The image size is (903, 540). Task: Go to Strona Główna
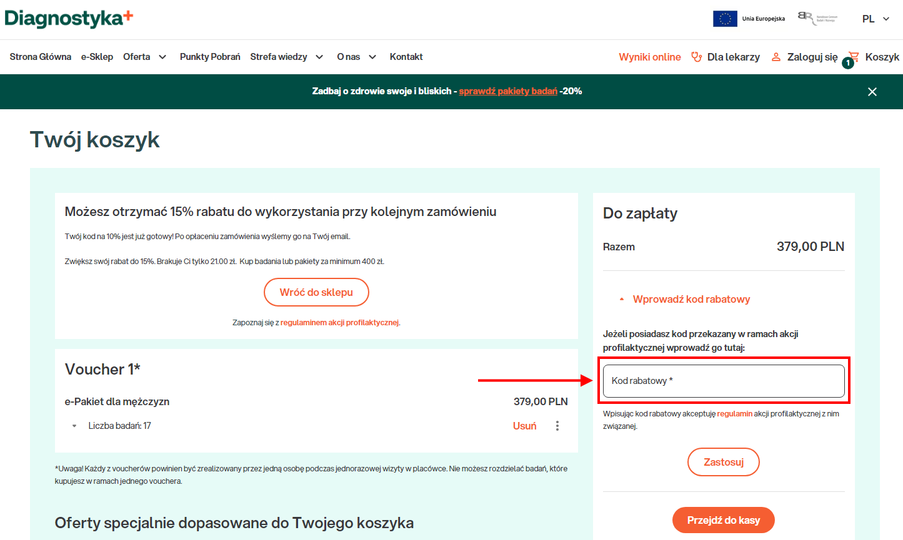tap(41, 57)
